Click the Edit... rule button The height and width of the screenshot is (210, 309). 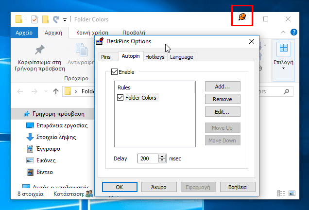click(223, 112)
